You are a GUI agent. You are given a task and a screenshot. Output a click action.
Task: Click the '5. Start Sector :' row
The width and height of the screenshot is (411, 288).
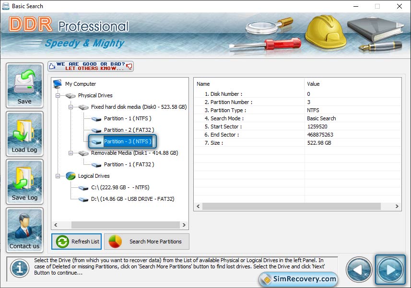pos(298,127)
